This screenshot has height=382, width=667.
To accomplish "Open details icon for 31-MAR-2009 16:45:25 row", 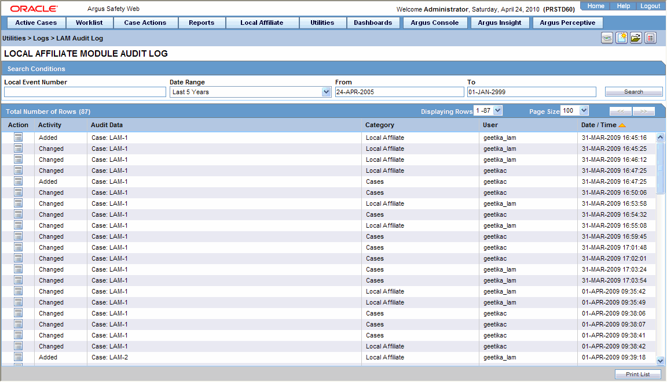I will pyautogui.click(x=18, y=148).
